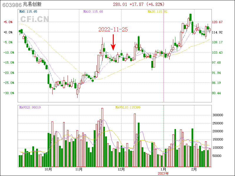Viewport: 235px width, 176px height.
Task: Click the -25.0% left axis label
Action: [x=9, y=83]
